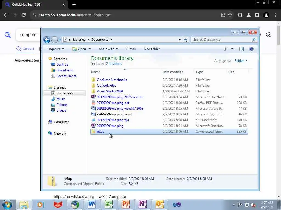Open browser extensions puzzle icon
The width and height of the screenshot is (281, 210).
tap(240, 15)
